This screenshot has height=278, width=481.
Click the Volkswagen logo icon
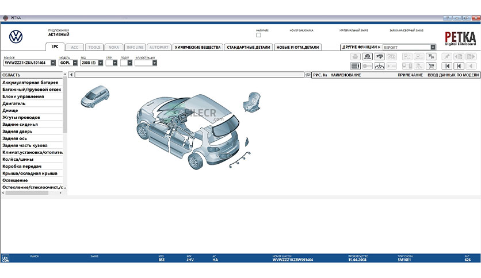pyautogui.click(x=16, y=36)
